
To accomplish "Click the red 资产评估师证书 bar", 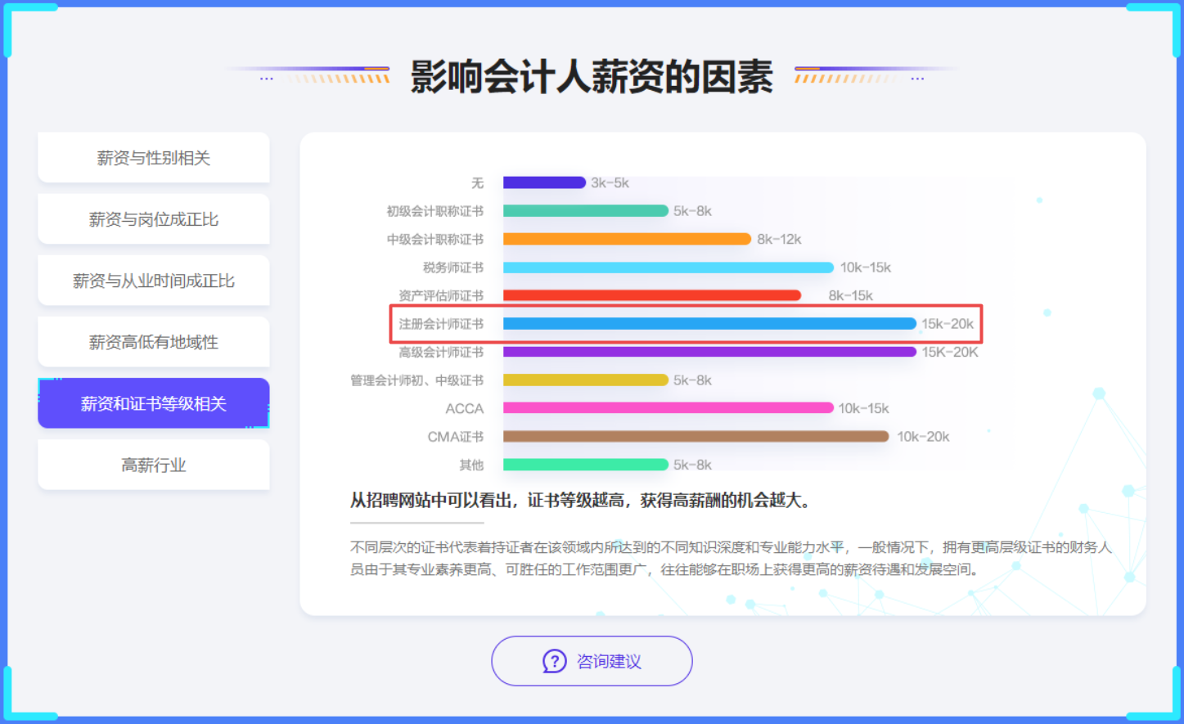I will coord(652,295).
